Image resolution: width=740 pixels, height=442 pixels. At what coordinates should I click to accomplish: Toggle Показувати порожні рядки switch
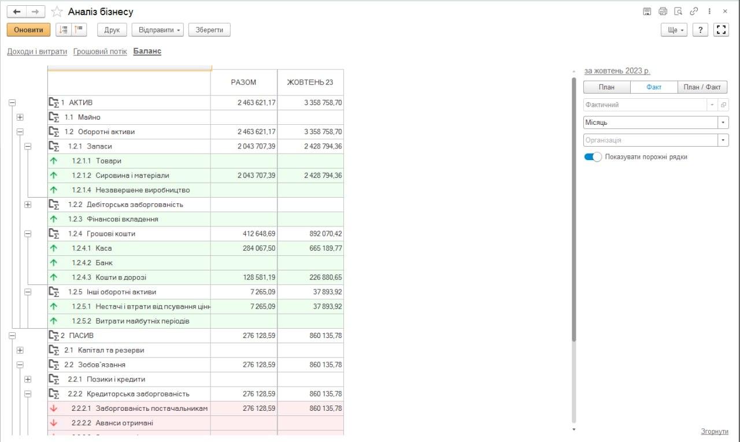click(593, 157)
